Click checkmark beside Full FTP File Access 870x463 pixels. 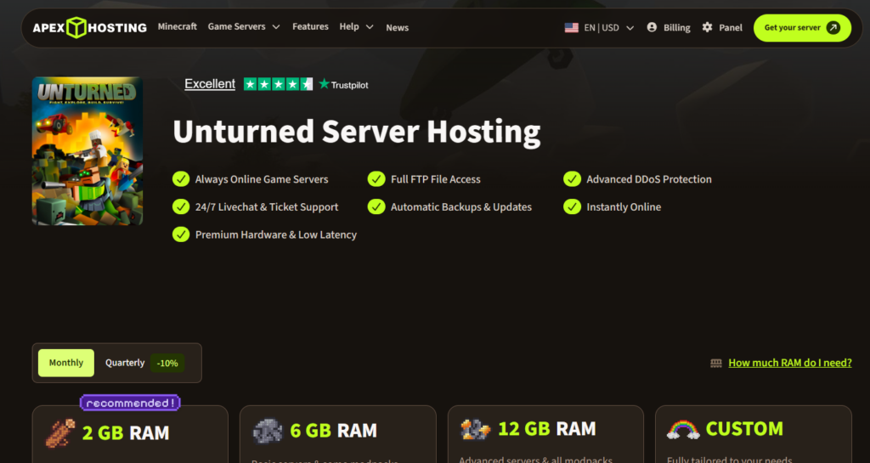(x=376, y=179)
